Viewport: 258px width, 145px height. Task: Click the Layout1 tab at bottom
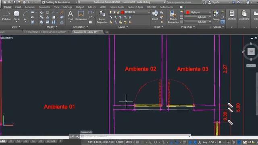pyautogui.click(x=51, y=141)
